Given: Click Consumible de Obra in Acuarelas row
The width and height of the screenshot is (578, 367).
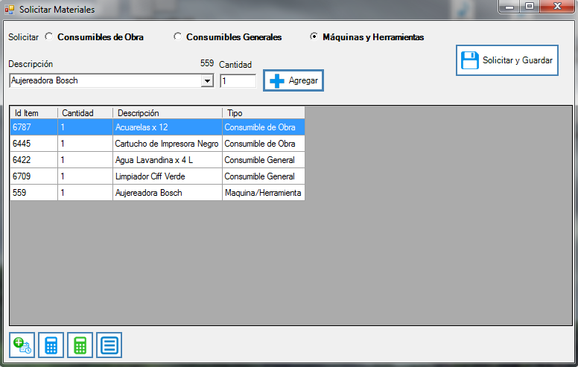Looking at the screenshot, I should pos(264,127).
